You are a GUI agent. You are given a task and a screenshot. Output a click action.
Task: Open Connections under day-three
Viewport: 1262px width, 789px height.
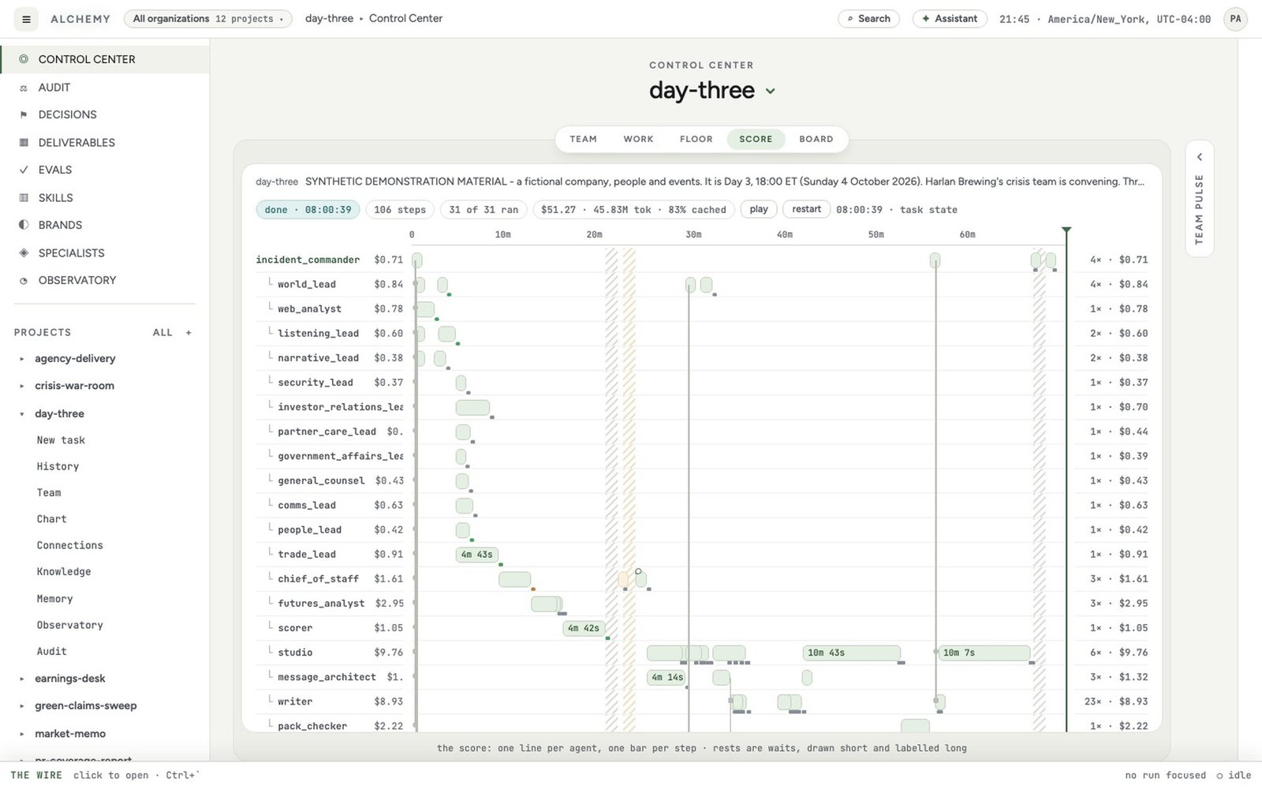click(69, 546)
